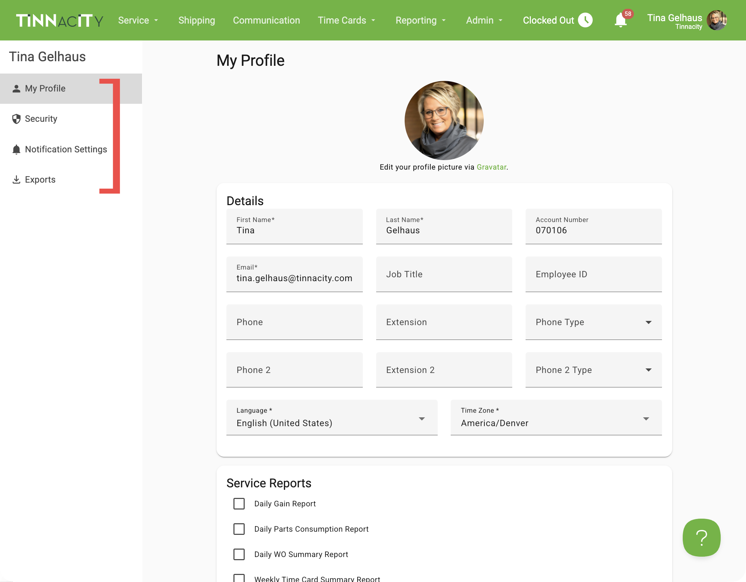Click the user avatar in top bar
Image resolution: width=746 pixels, height=582 pixels.
pos(716,20)
